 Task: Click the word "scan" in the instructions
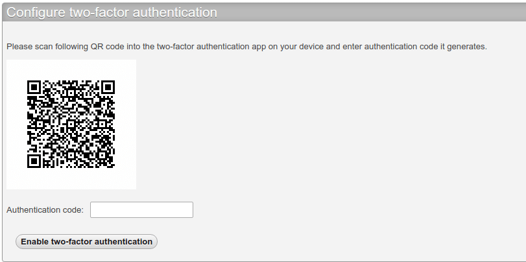[x=42, y=47]
